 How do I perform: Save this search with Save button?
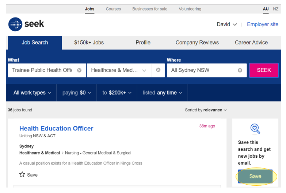pyautogui.click(x=255, y=176)
